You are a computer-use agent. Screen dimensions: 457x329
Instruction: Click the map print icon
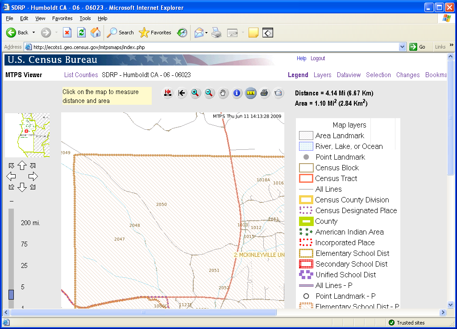[x=265, y=93]
